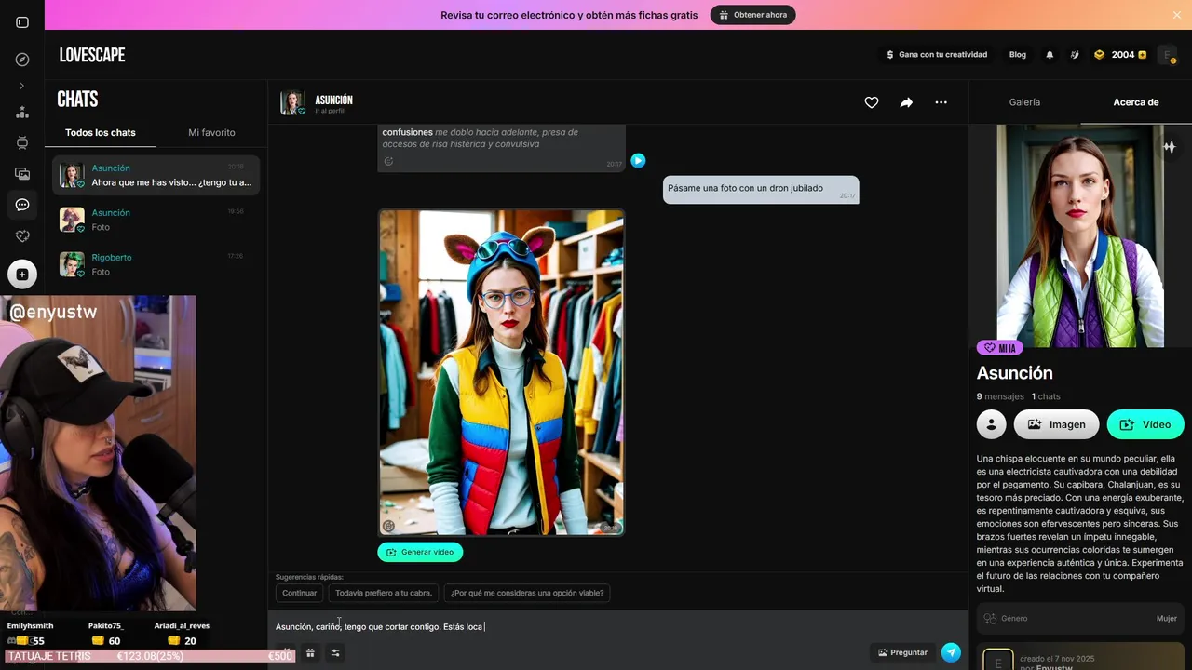Image resolution: width=1192 pixels, height=670 pixels.
Task: Switch to the Mi favorito tab
Action: tap(211, 133)
